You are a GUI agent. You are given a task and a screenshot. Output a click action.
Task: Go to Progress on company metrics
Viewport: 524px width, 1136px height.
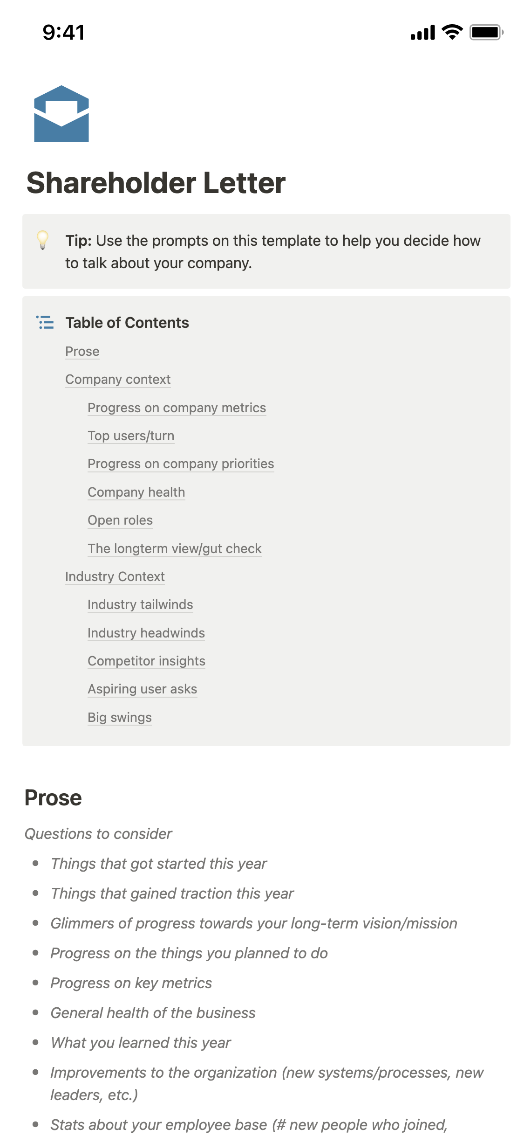177,408
